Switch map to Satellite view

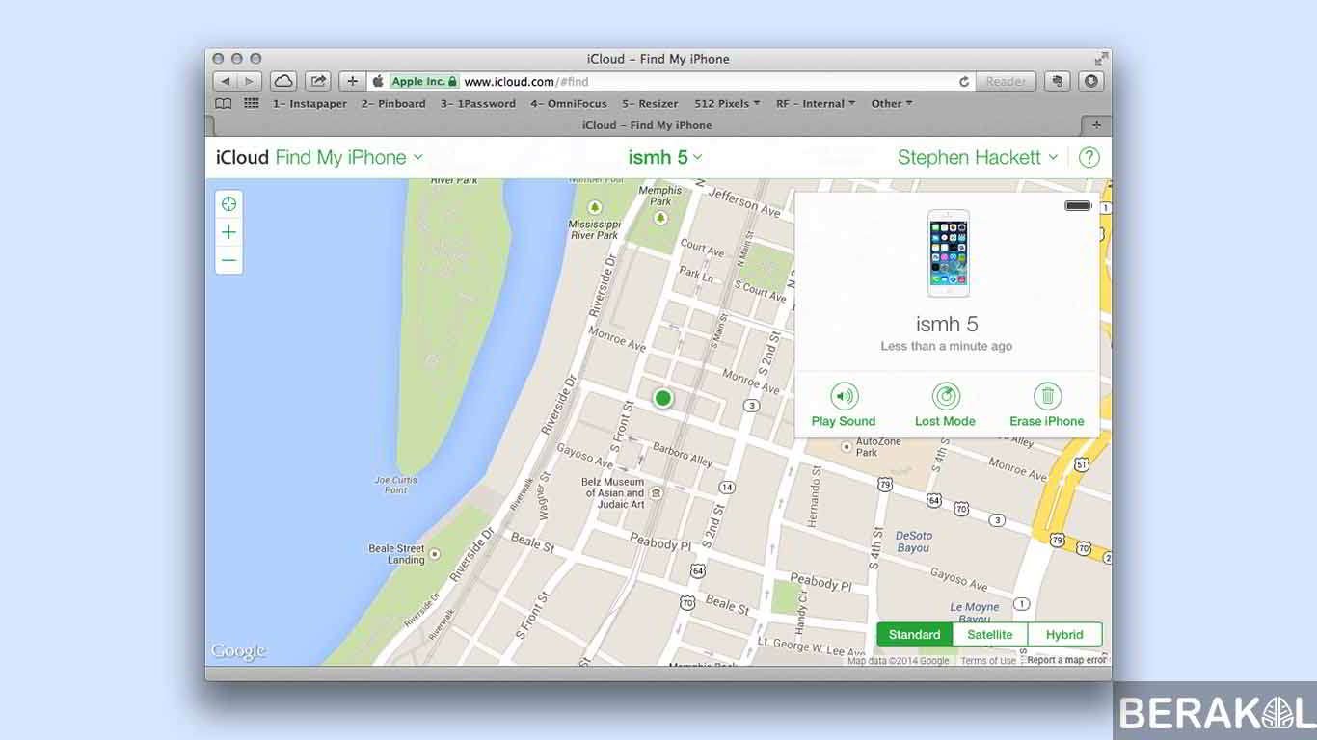[990, 635]
